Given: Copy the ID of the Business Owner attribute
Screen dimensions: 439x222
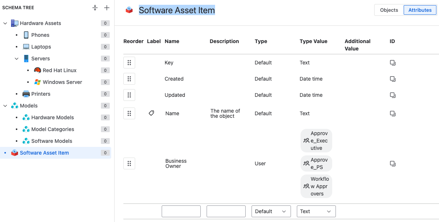Looking at the screenshot, I should 393,163.
